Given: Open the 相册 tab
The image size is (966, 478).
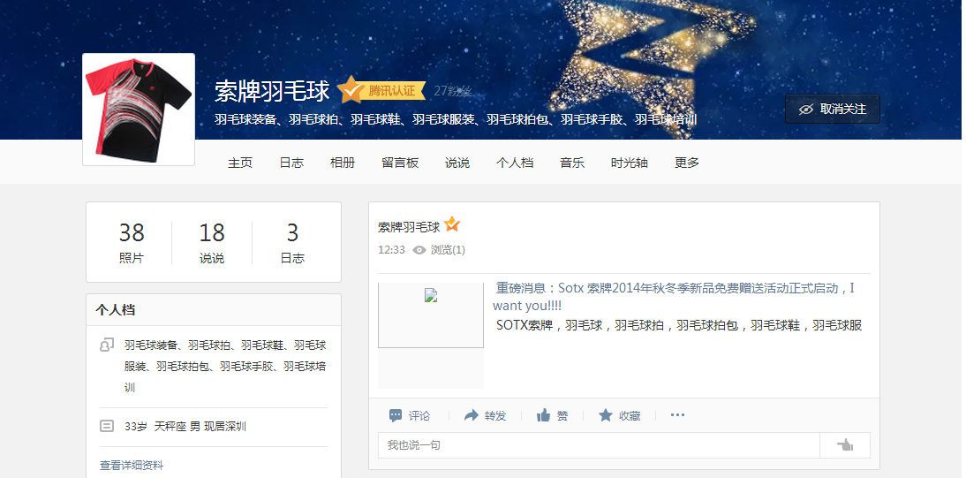Looking at the screenshot, I should click(x=343, y=163).
